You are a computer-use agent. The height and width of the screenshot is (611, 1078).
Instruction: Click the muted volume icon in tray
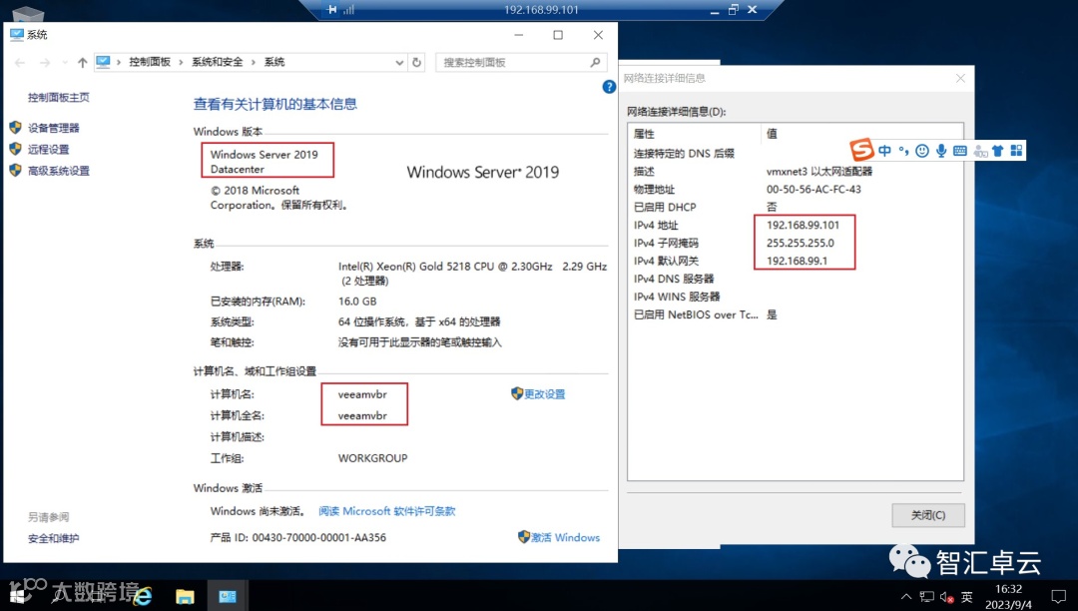tap(946, 597)
